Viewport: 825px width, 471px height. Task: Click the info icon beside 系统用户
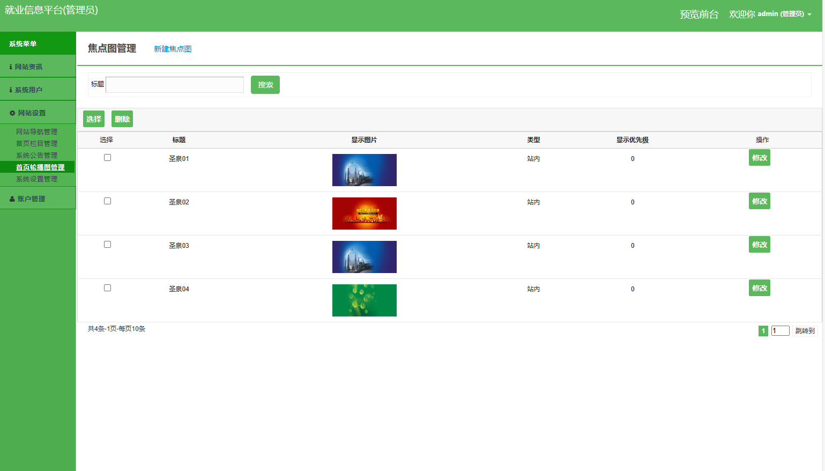pyautogui.click(x=11, y=90)
